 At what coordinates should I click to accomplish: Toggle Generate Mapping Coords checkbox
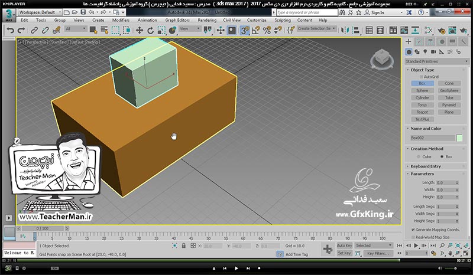click(x=413, y=230)
